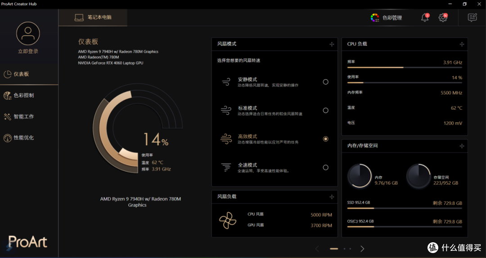Click the 1200 mV voltage value
The image size is (486, 258).
453,123
